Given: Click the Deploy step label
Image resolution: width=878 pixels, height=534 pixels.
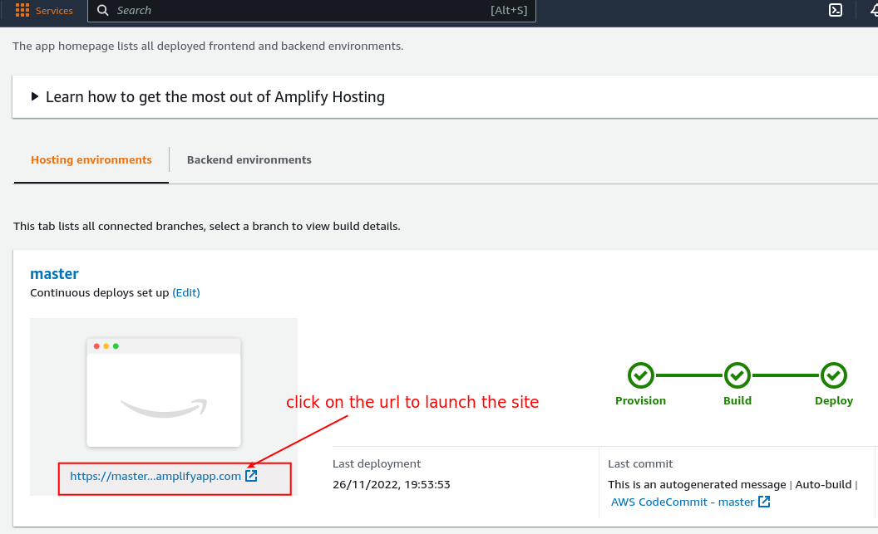Looking at the screenshot, I should 834,401.
